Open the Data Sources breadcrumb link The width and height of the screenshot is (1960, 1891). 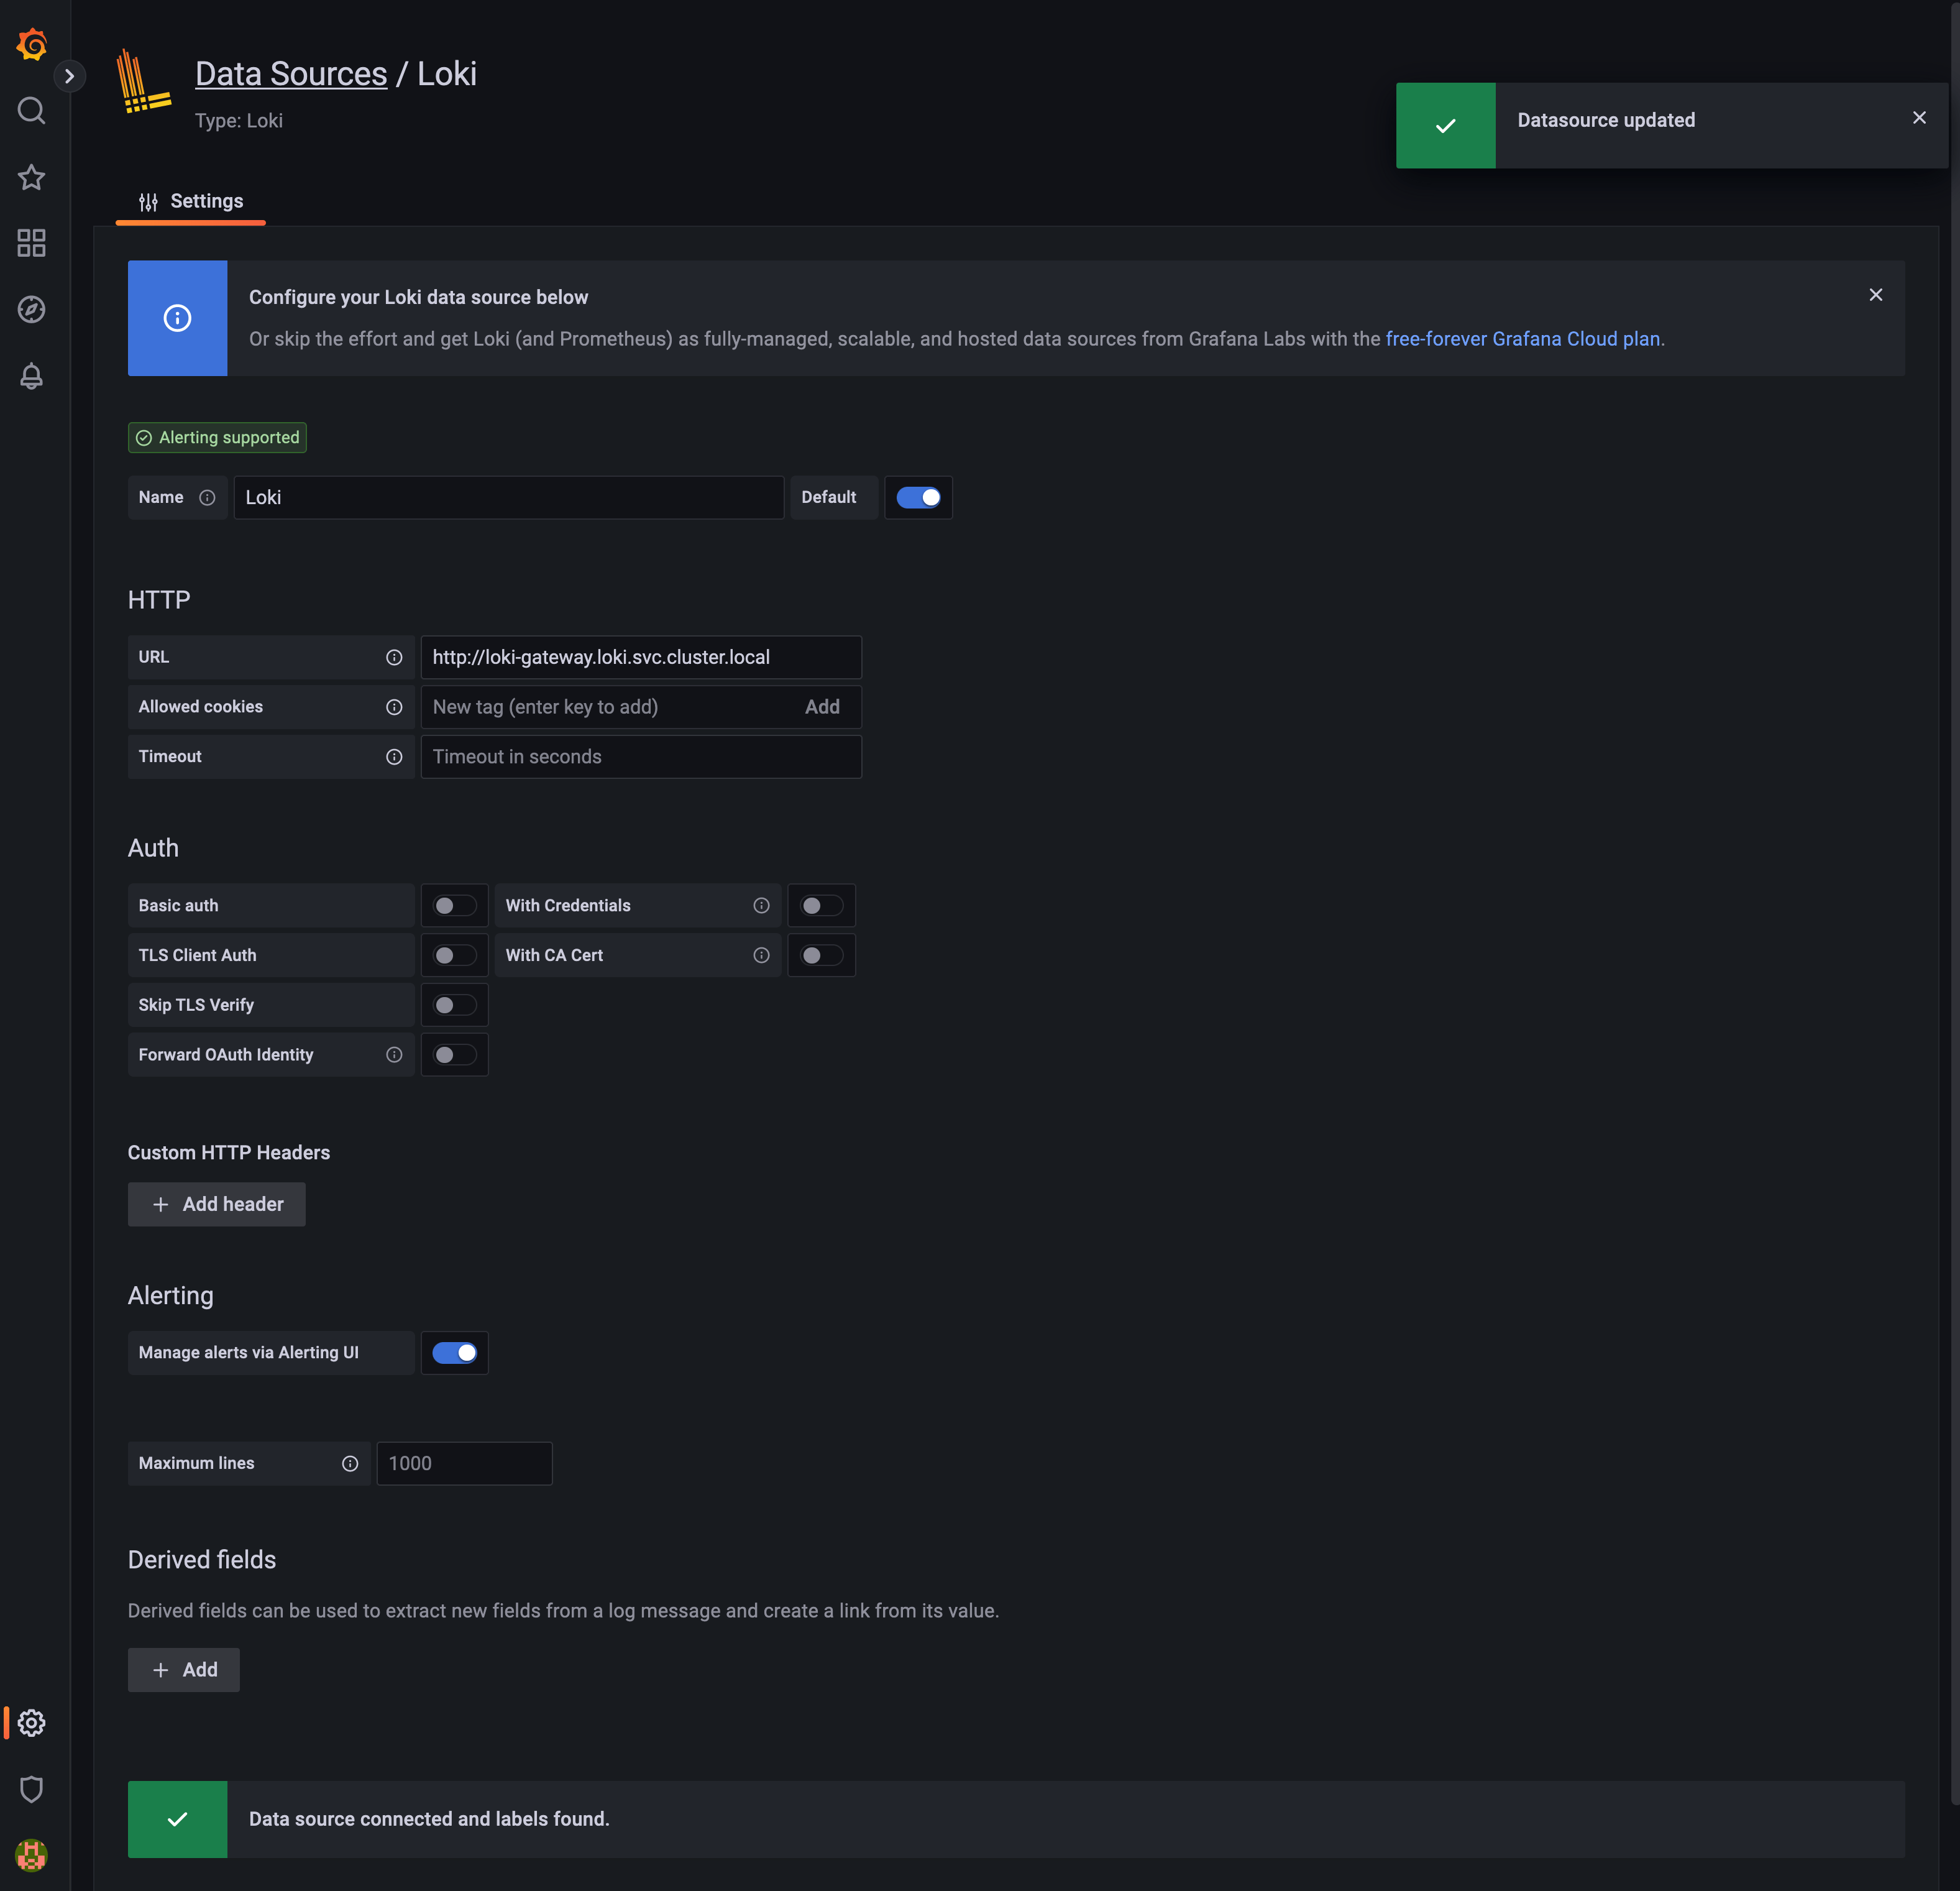[x=291, y=73]
